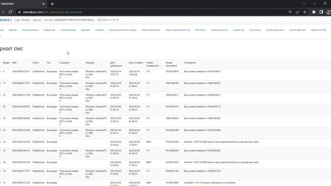
Task: Click the Статус column header
Action: (x=36, y=63)
